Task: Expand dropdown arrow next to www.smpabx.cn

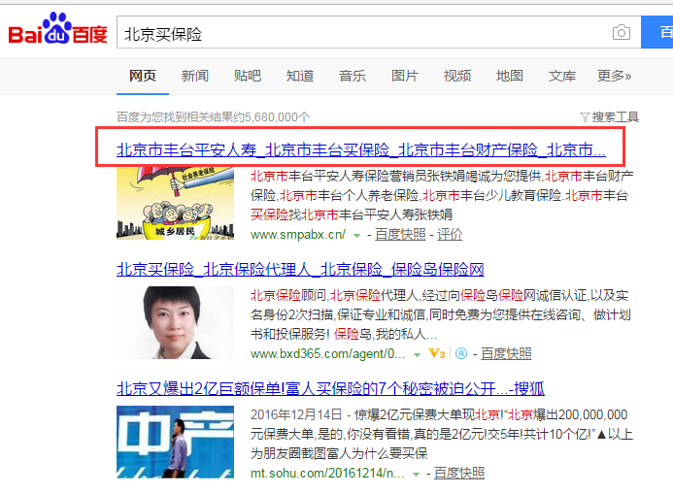Action: point(356,236)
